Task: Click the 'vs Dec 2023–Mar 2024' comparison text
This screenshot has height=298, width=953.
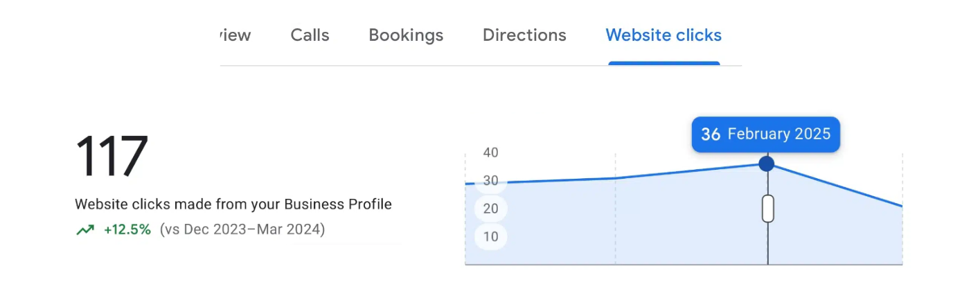Action: click(x=242, y=229)
